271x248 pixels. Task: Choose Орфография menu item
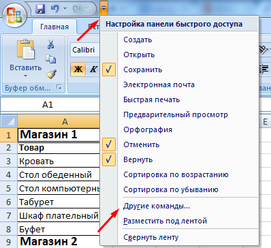(179, 129)
